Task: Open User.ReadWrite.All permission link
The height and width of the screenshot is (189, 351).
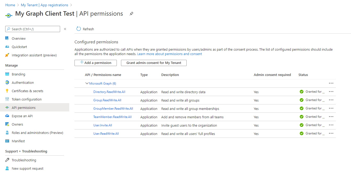Action: click(x=106, y=134)
